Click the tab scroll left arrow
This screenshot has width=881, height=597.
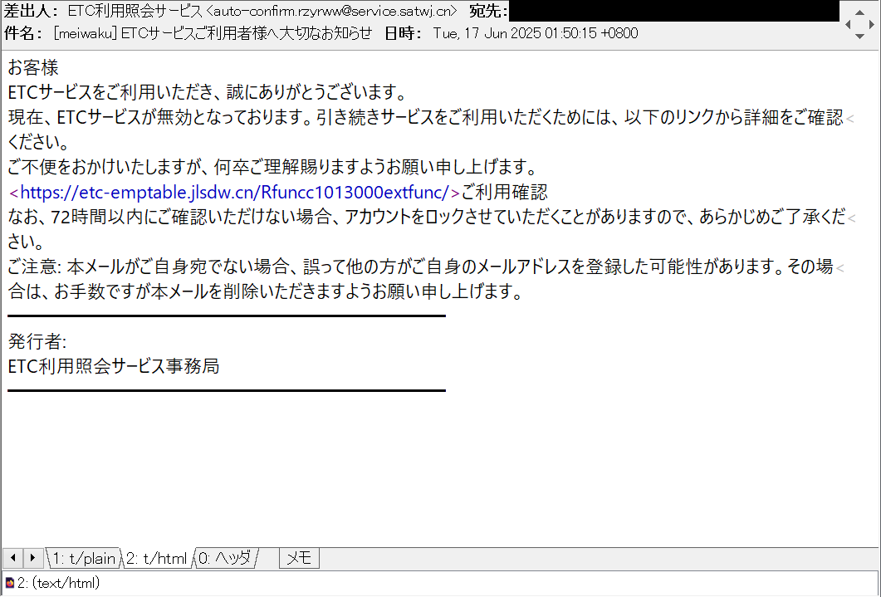(13, 558)
